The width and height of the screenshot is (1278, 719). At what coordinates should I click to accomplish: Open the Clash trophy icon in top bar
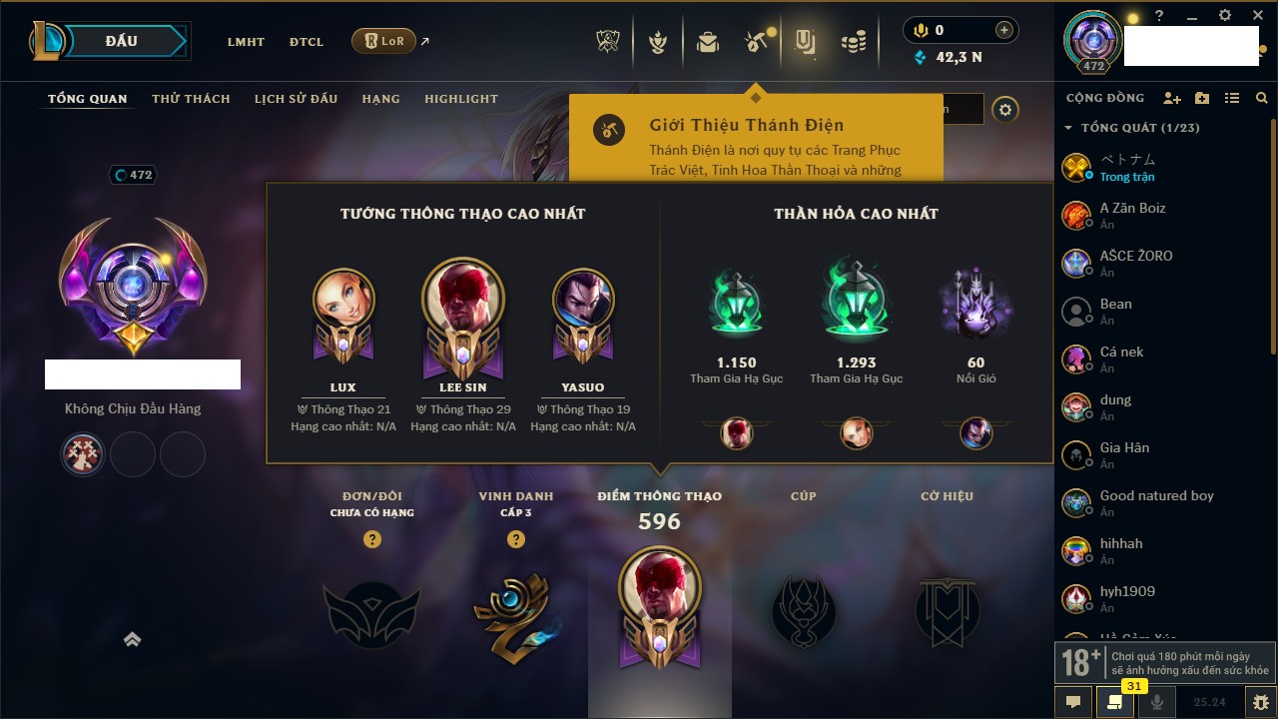click(x=608, y=42)
